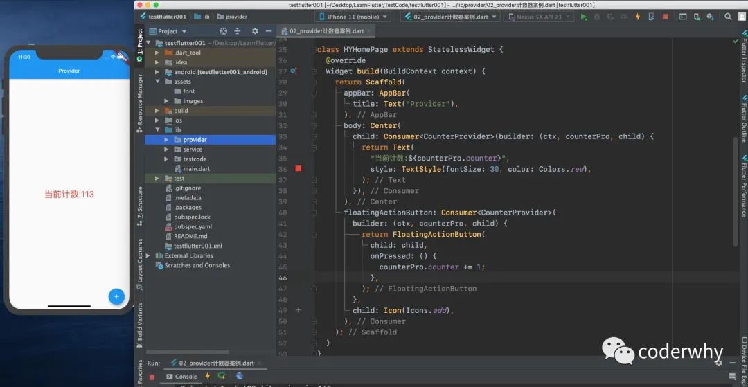This screenshot has height=387, width=748.
Task: Stop process with red square in Run panel
Action: click(152, 377)
